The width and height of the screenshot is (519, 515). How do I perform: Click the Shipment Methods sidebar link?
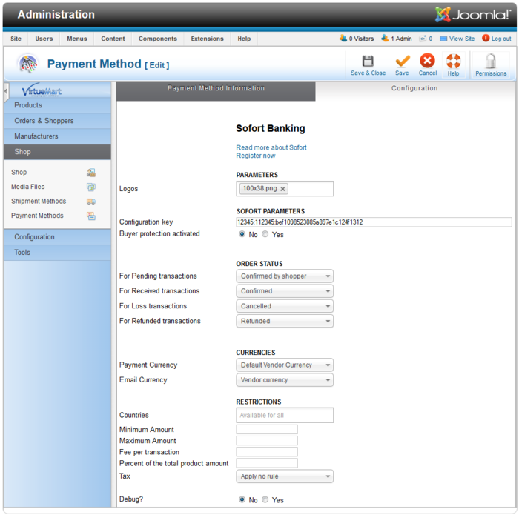[x=39, y=201]
